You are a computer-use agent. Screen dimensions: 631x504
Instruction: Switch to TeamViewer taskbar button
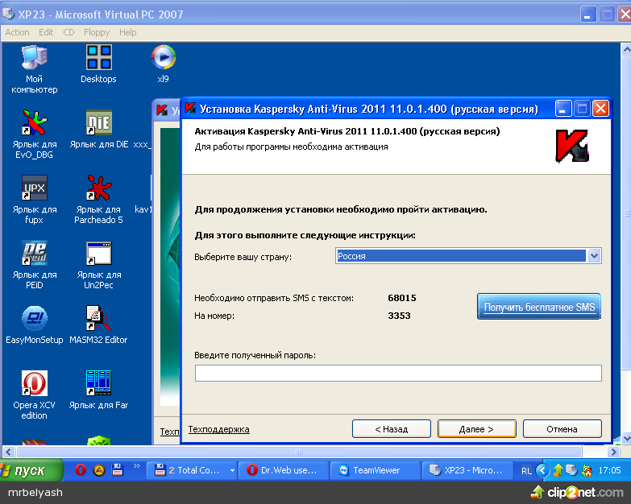[x=375, y=470]
